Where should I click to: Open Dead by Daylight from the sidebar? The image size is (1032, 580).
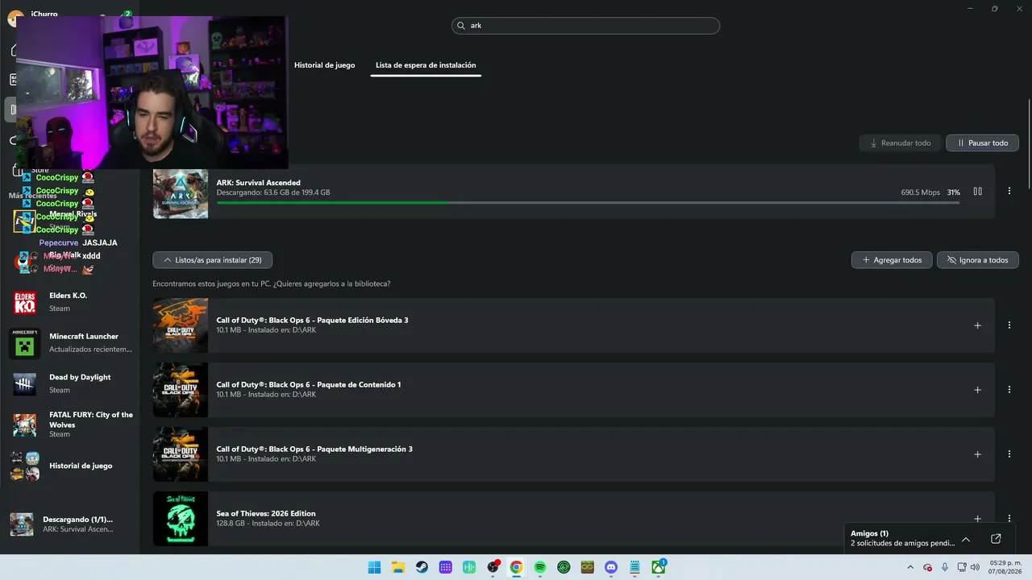click(x=70, y=384)
